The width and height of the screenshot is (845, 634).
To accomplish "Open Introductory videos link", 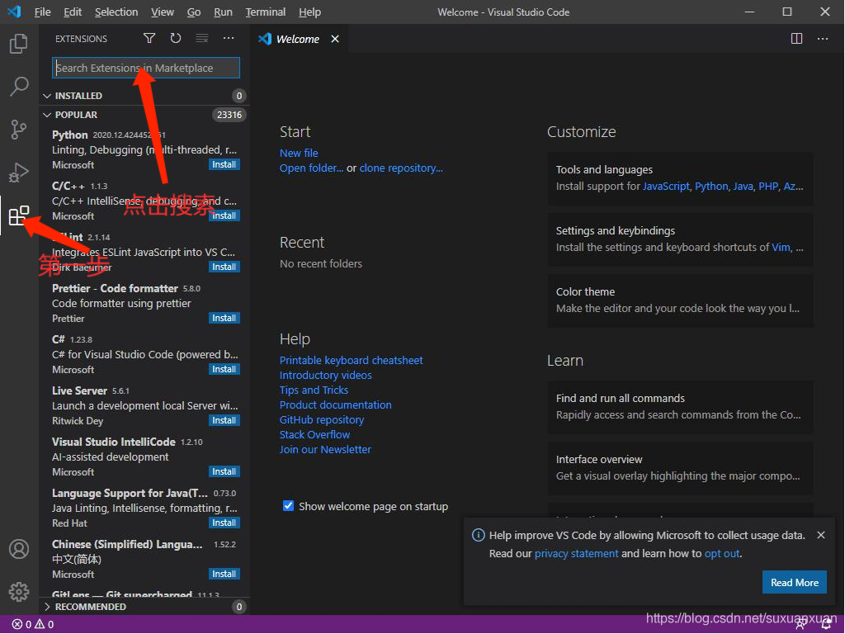I will pyautogui.click(x=325, y=376).
